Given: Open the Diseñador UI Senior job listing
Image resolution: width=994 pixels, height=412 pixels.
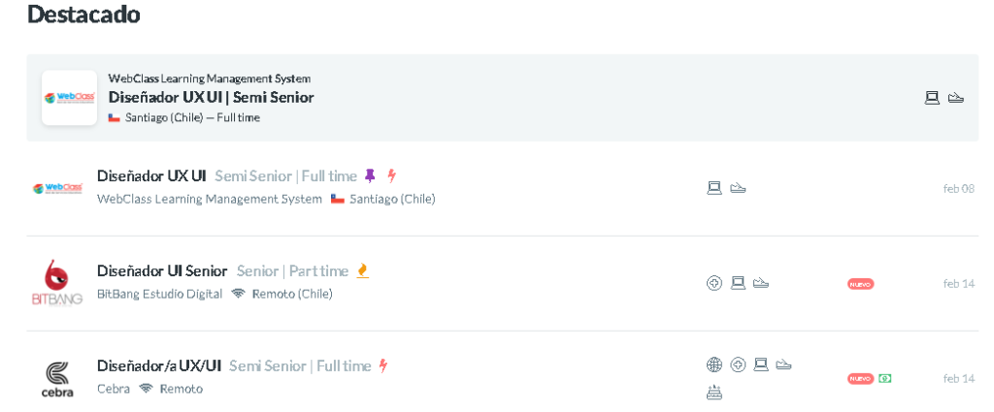Looking at the screenshot, I should click(162, 270).
